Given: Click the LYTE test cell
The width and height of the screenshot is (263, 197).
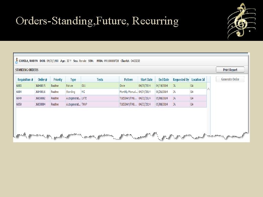Looking at the screenshot, I should (x=100, y=98).
